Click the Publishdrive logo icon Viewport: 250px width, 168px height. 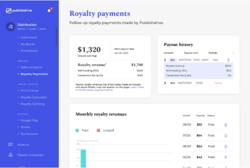pyautogui.click(x=8, y=10)
